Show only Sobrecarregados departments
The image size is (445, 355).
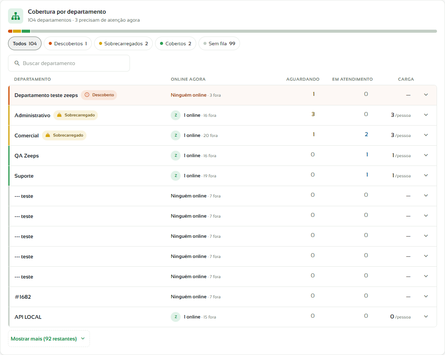123,43
